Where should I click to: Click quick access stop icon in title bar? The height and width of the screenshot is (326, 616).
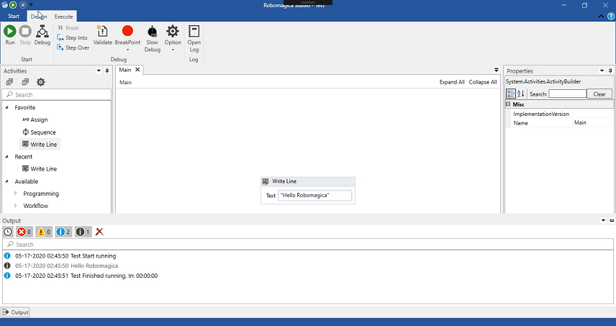tap(23, 5)
